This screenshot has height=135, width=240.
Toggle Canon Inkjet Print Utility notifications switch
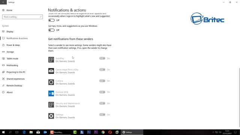(x=102, y=70)
